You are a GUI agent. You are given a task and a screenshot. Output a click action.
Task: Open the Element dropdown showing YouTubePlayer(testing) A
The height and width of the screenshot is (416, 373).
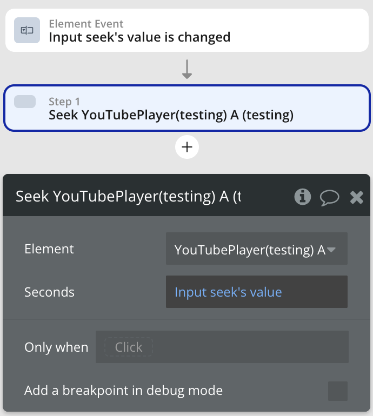250,250
